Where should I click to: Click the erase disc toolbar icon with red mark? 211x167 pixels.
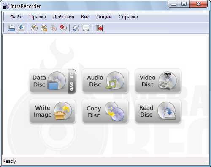click(63, 28)
